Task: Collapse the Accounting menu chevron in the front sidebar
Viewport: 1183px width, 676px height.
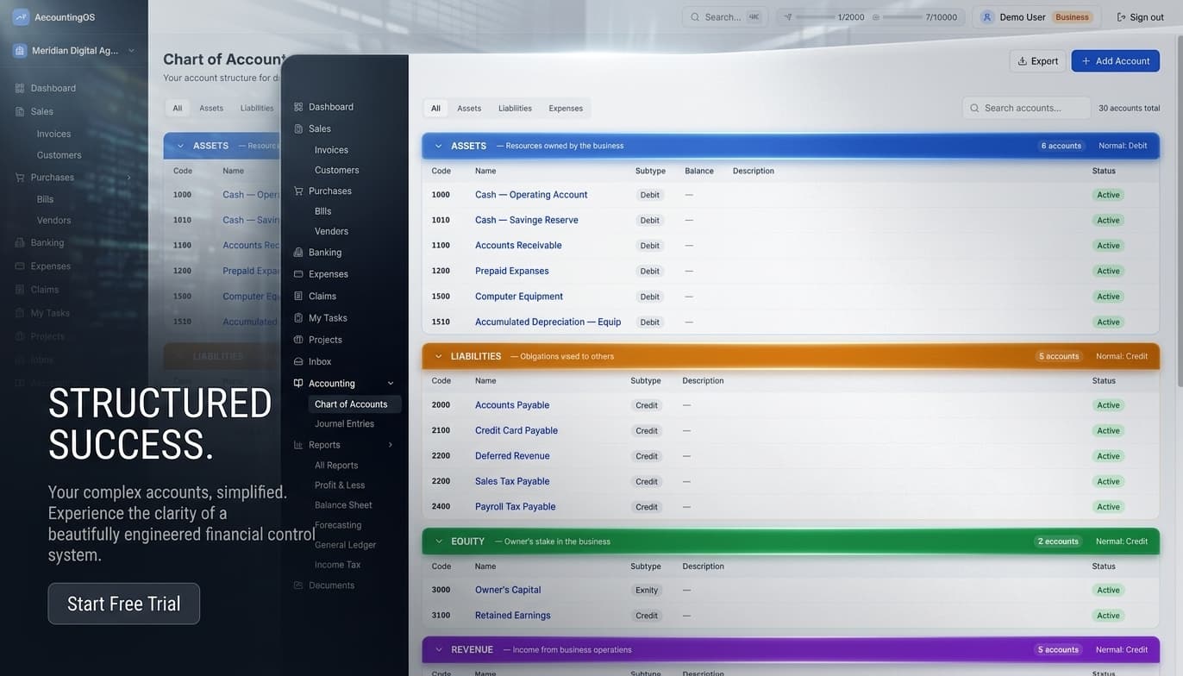Action: tap(391, 384)
